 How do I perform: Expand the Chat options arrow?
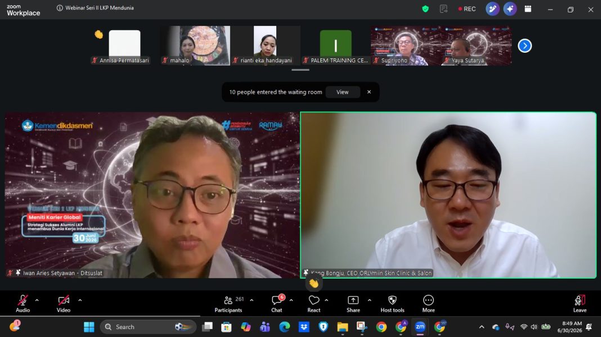coord(291,300)
